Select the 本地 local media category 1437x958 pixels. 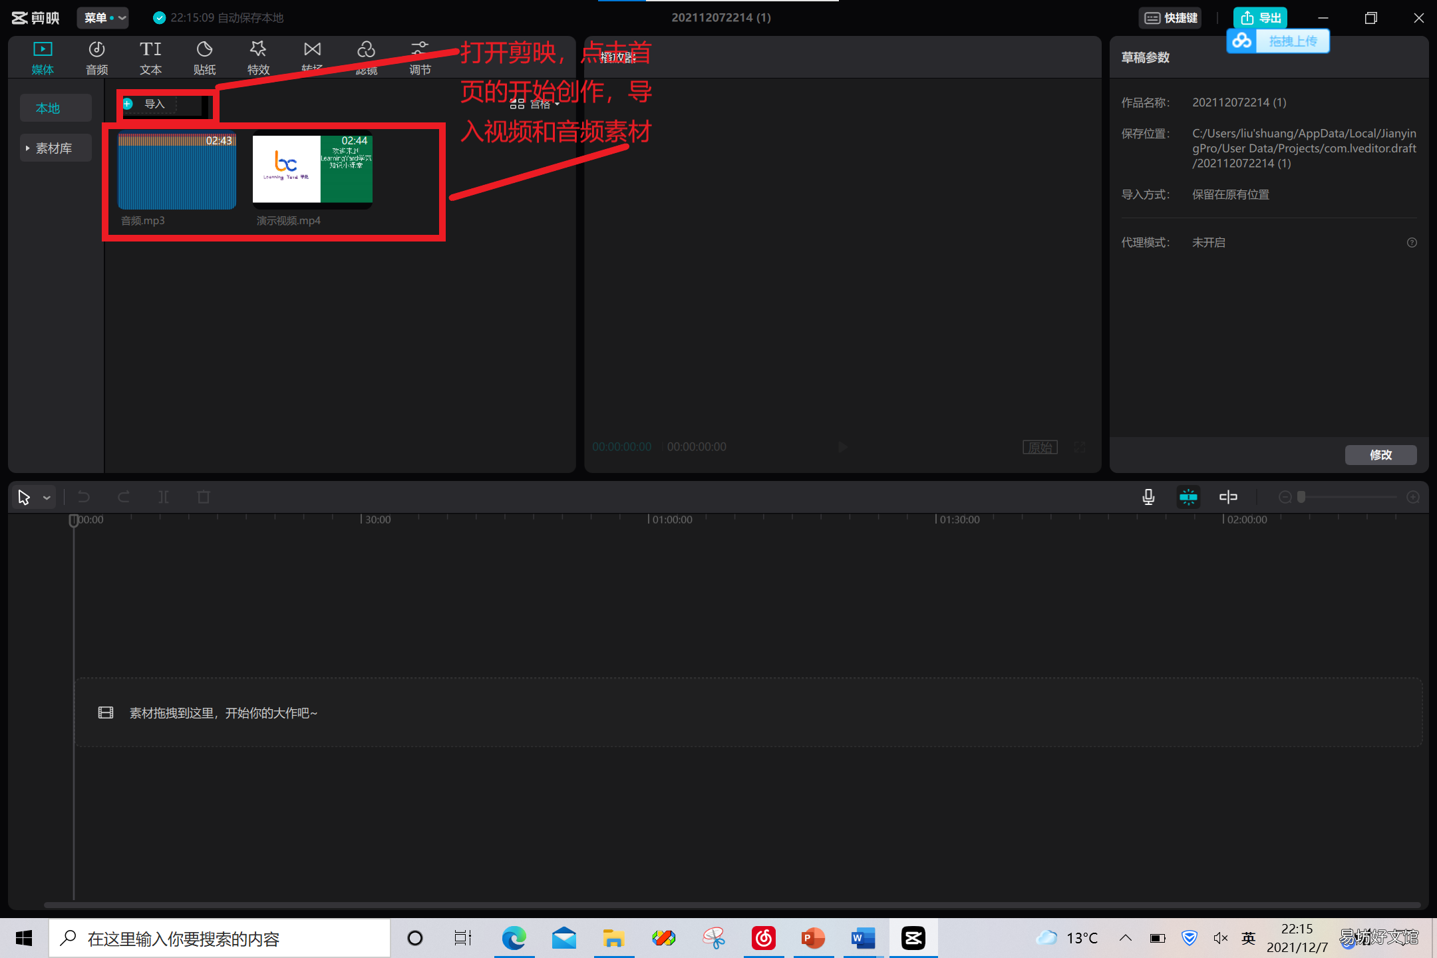tap(56, 108)
